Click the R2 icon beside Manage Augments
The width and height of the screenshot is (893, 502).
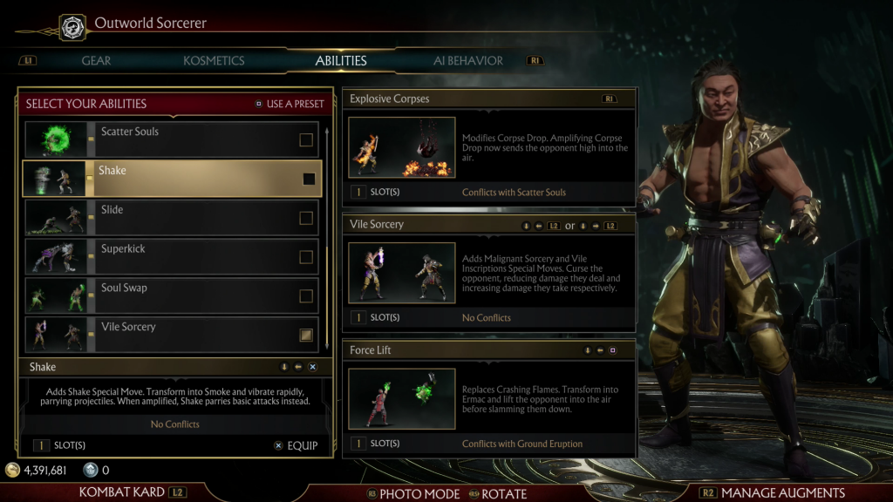[708, 492]
